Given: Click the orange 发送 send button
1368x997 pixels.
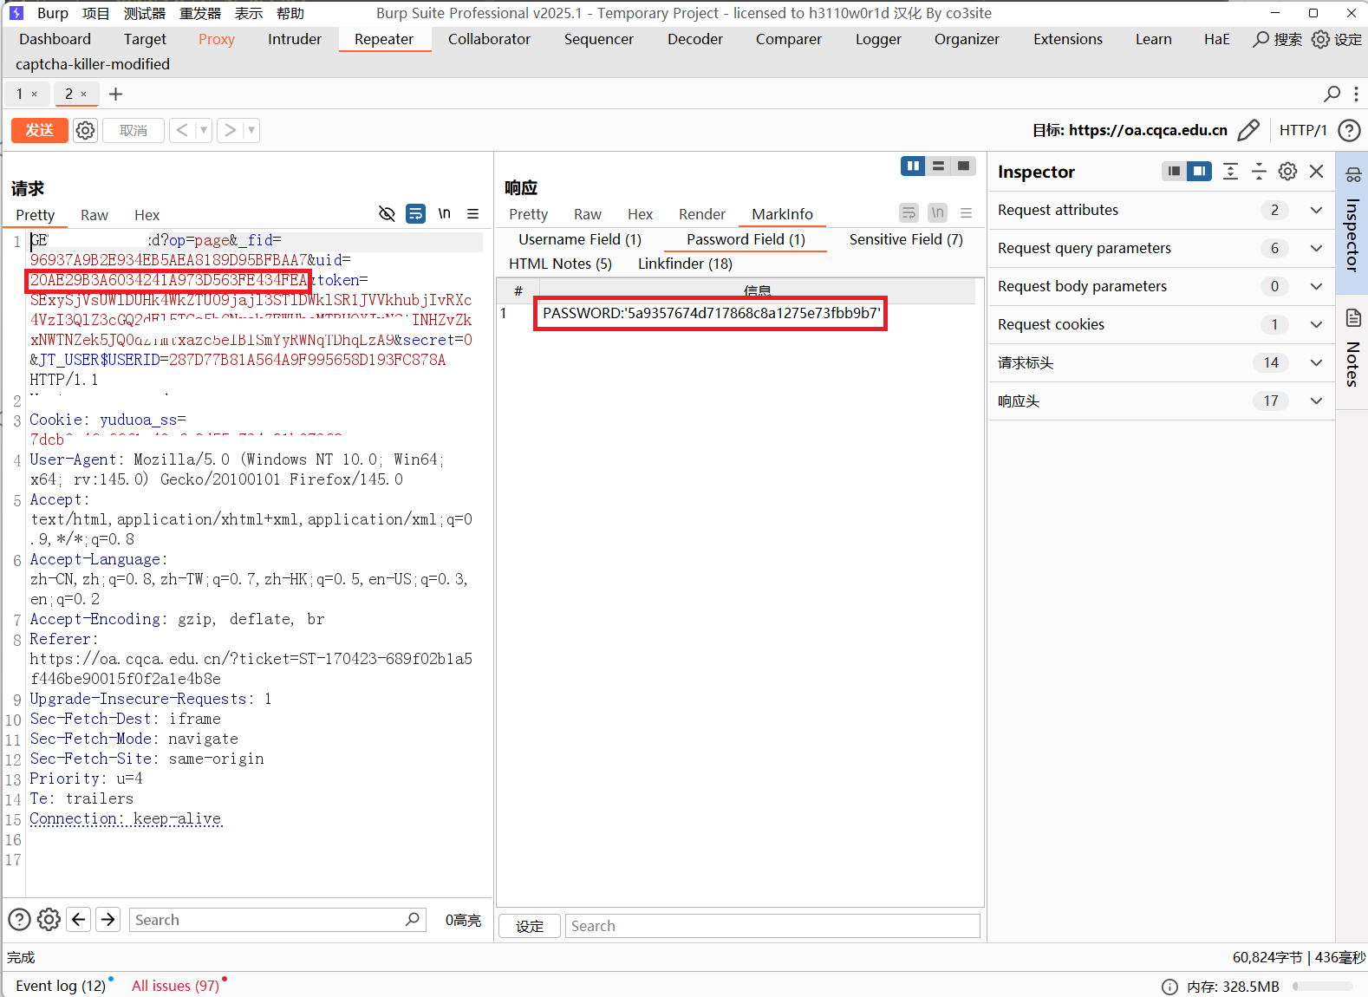Looking at the screenshot, I should pos(39,130).
